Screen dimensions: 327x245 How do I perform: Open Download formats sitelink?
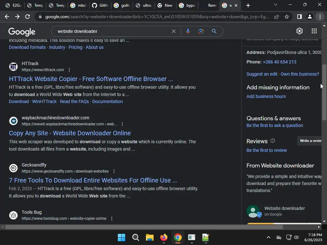click(x=27, y=47)
